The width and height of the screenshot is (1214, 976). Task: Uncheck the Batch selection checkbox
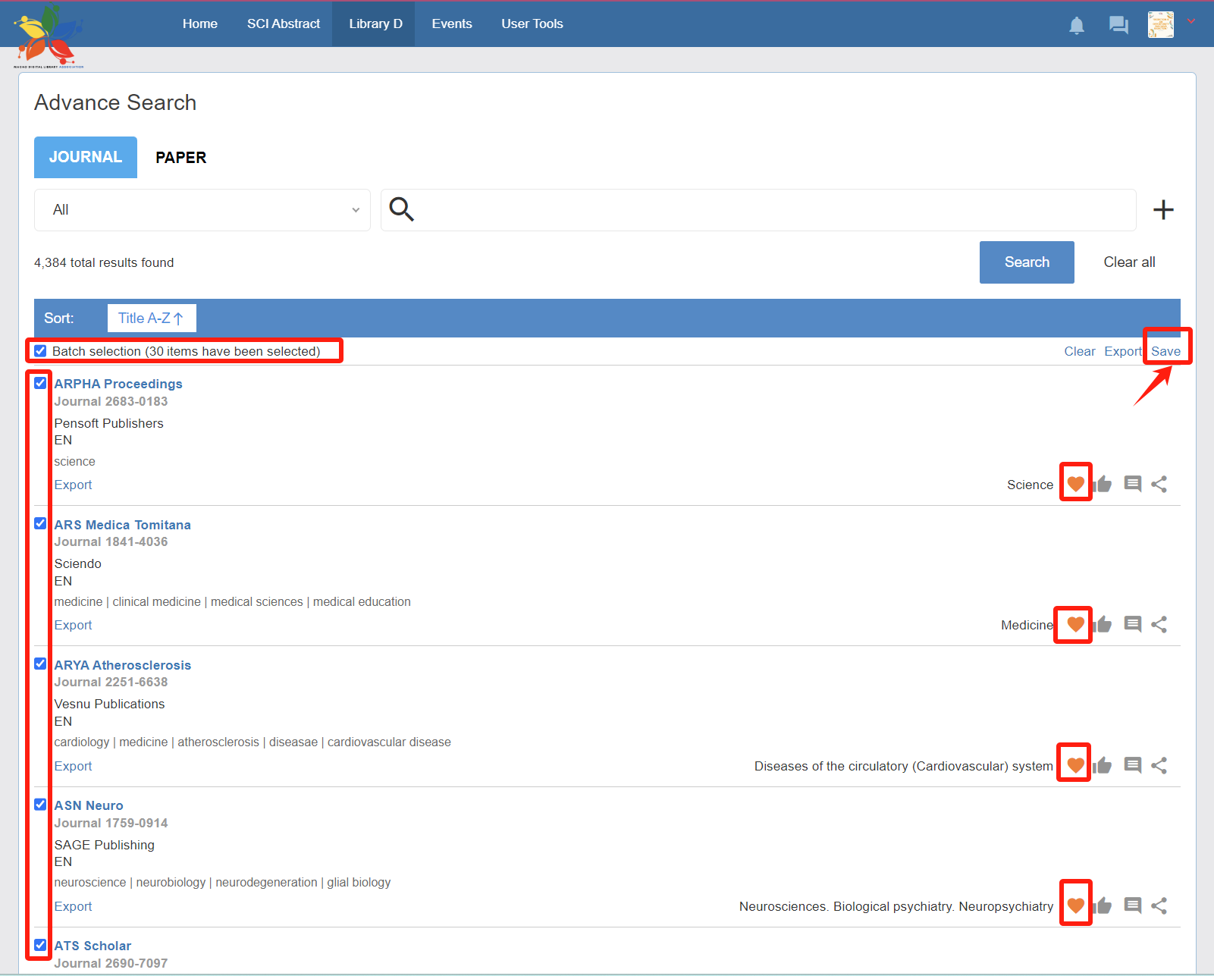click(41, 351)
